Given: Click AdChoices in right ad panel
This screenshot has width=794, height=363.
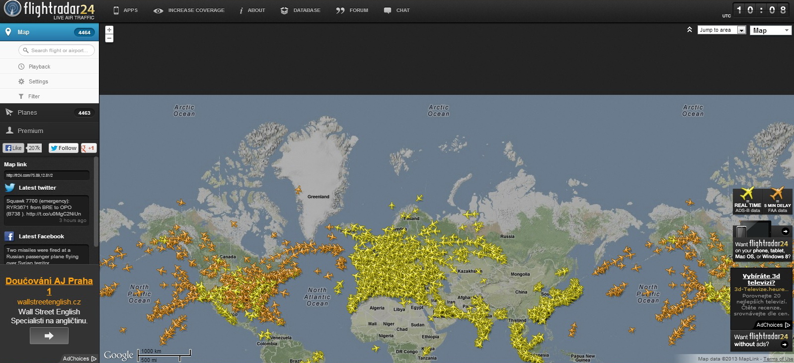Looking at the screenshot, I should (x=773, y=325).
